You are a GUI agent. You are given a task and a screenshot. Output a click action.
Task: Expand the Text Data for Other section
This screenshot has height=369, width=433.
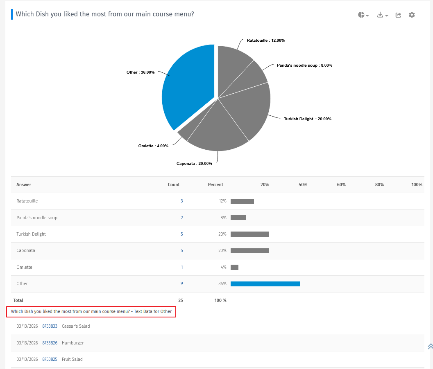click(91, 311)
